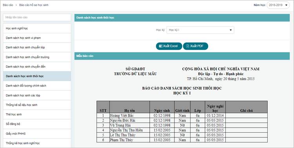Image resolution: width=294 pixels, height=148 pixels.
Task: Select Danh sách học sinh chuyển đến
Action: [x=37, y=67]
